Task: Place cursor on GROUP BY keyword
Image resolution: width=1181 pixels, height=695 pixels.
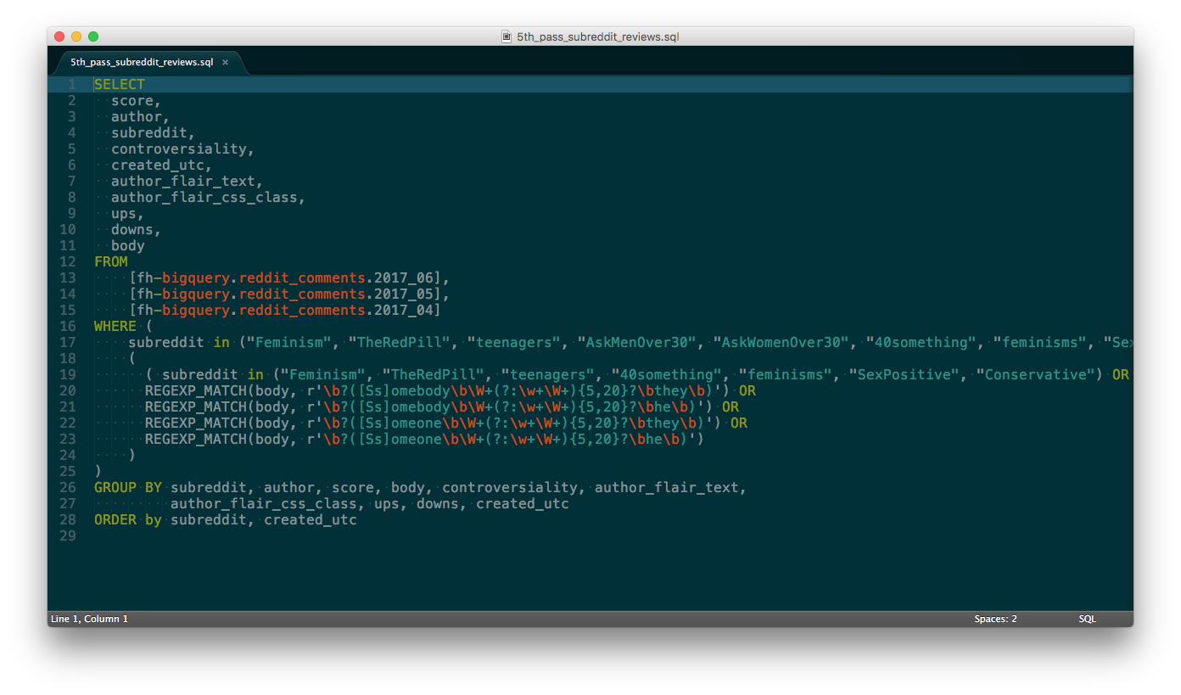Action: 127,487
